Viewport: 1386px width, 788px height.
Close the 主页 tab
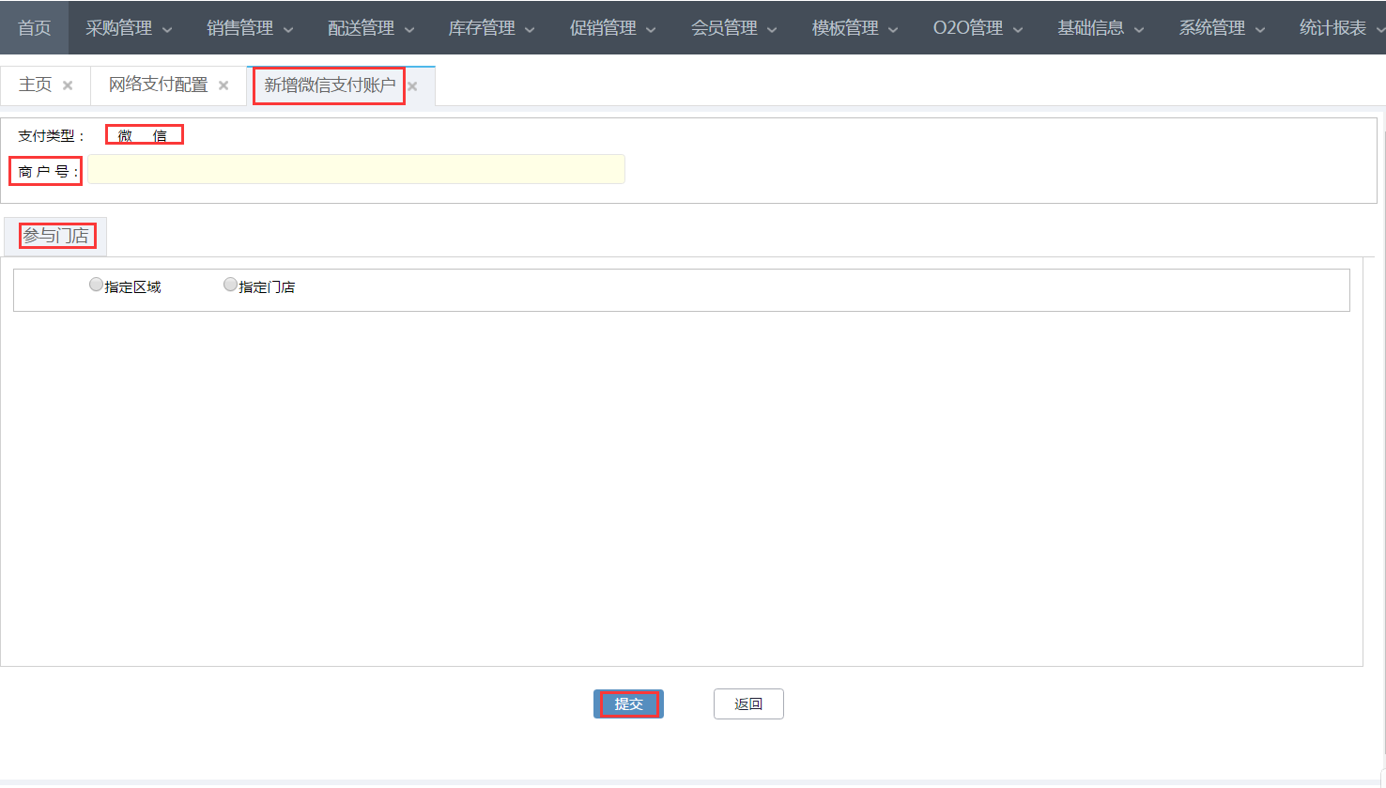coord(68,85)
